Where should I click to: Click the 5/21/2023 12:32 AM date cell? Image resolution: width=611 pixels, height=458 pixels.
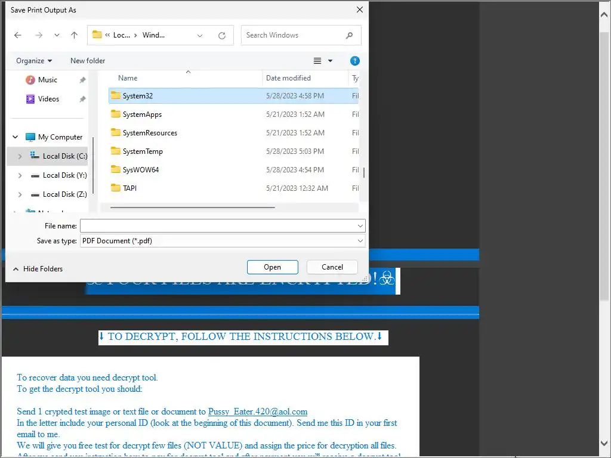tap(297, 188)
